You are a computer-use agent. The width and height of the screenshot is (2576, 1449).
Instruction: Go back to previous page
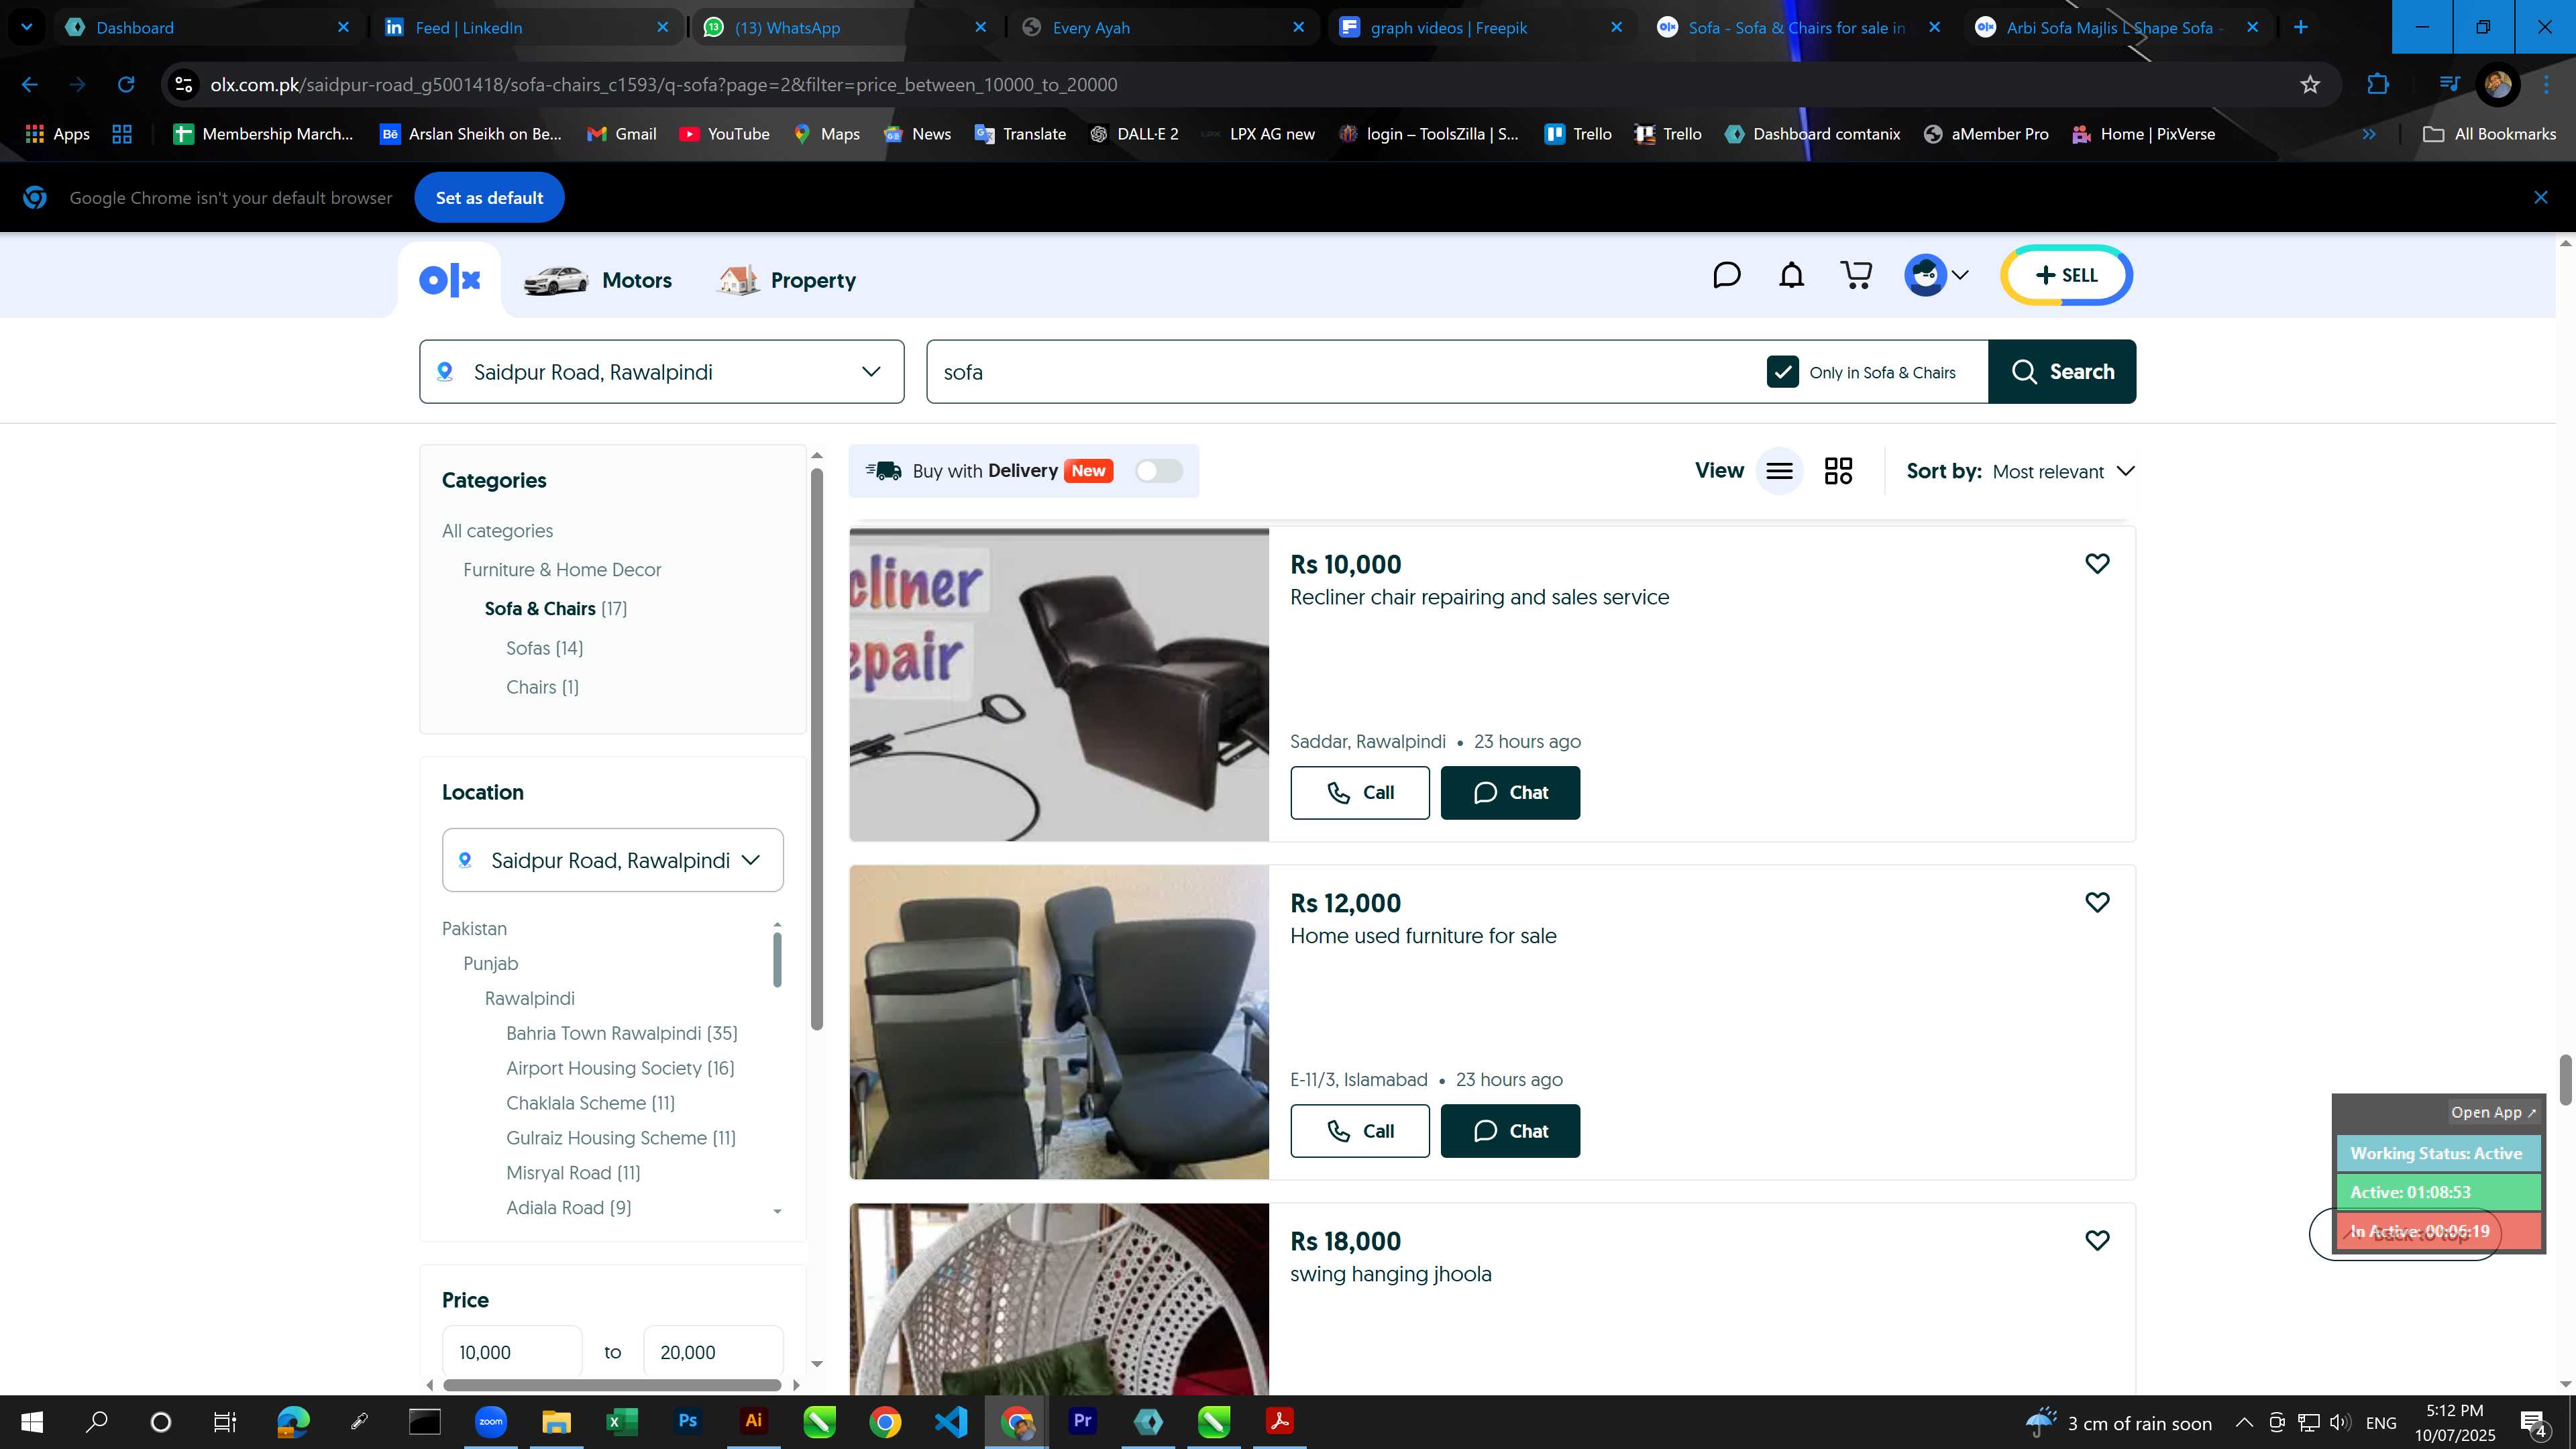tap(30, 85)
